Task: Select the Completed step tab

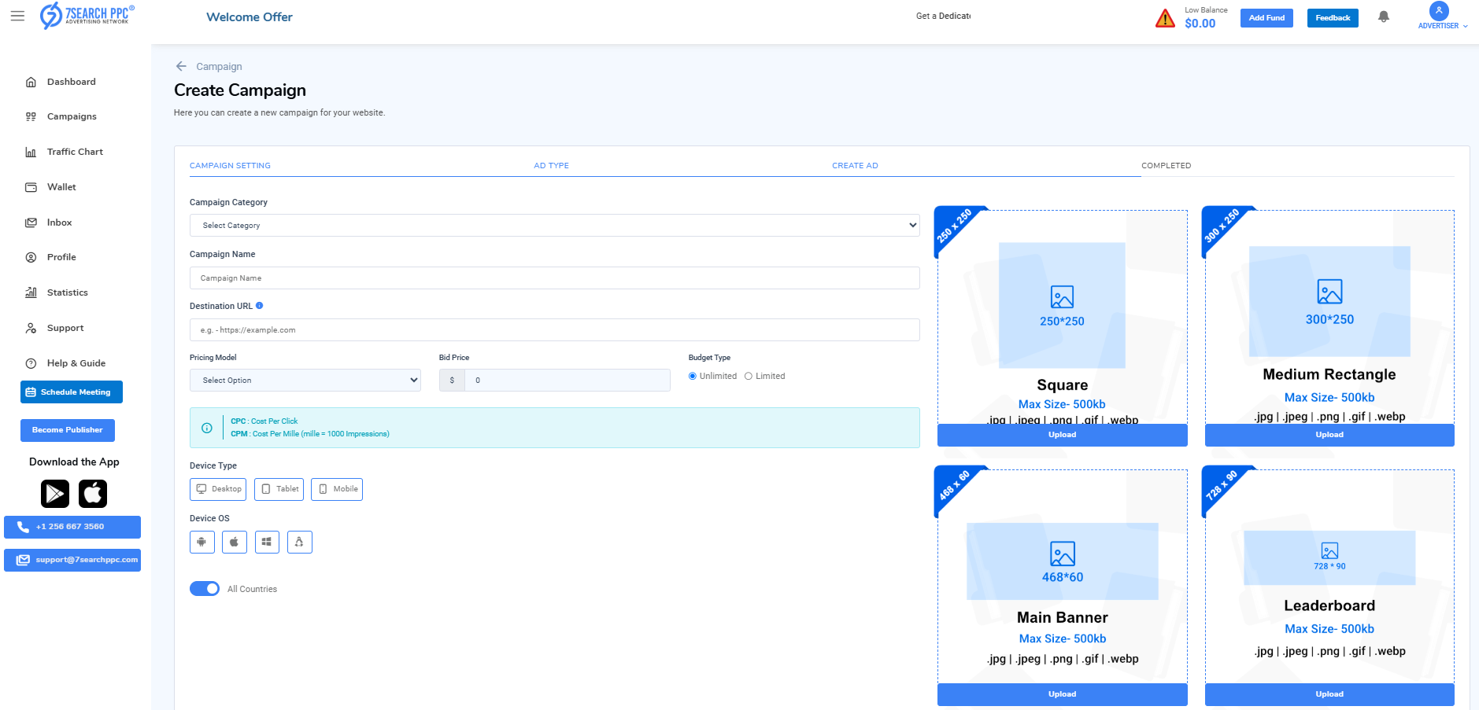Action: (x=1166, y=166)
